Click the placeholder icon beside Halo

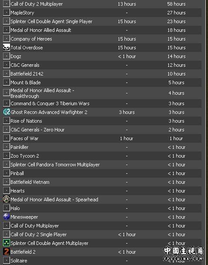point(7,208)
